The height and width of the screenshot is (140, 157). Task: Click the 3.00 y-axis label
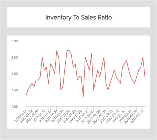[15, 41]
